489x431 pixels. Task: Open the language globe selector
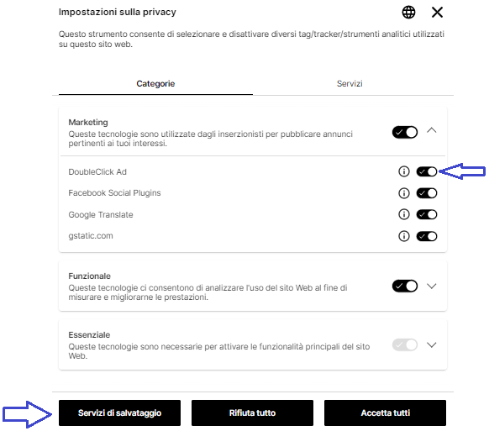pyautogui.click(x=408, y=13)
